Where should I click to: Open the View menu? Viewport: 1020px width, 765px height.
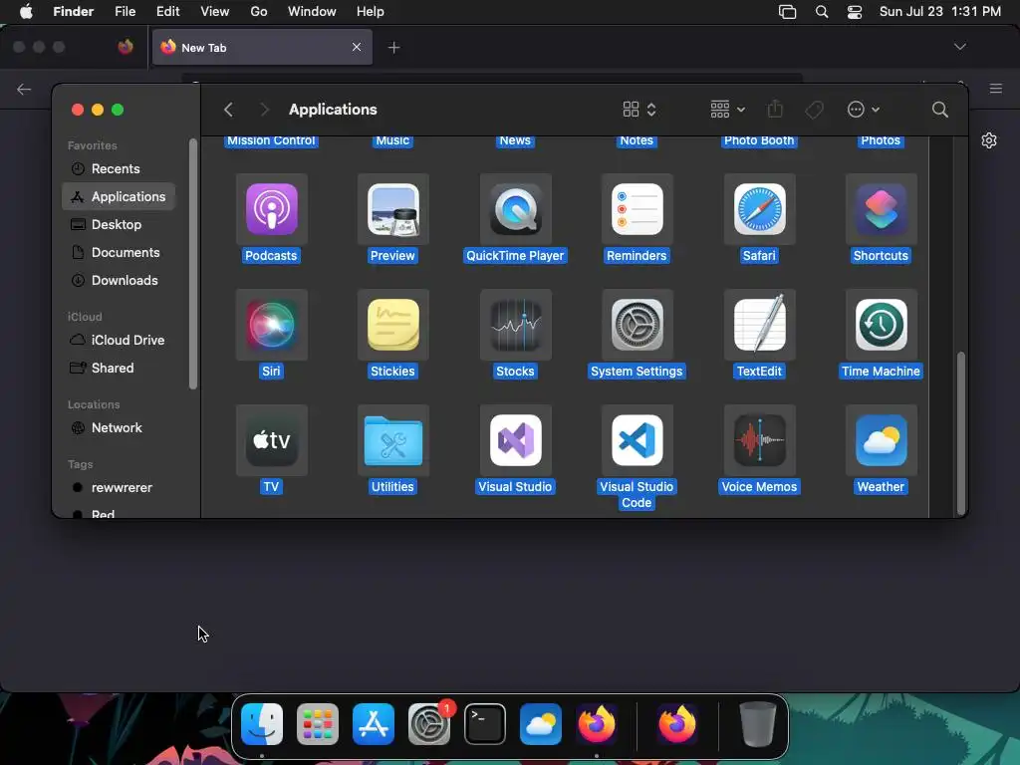click(x=215, y=12)
